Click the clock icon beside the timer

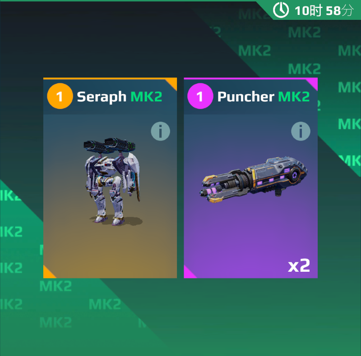coord(281,10)
